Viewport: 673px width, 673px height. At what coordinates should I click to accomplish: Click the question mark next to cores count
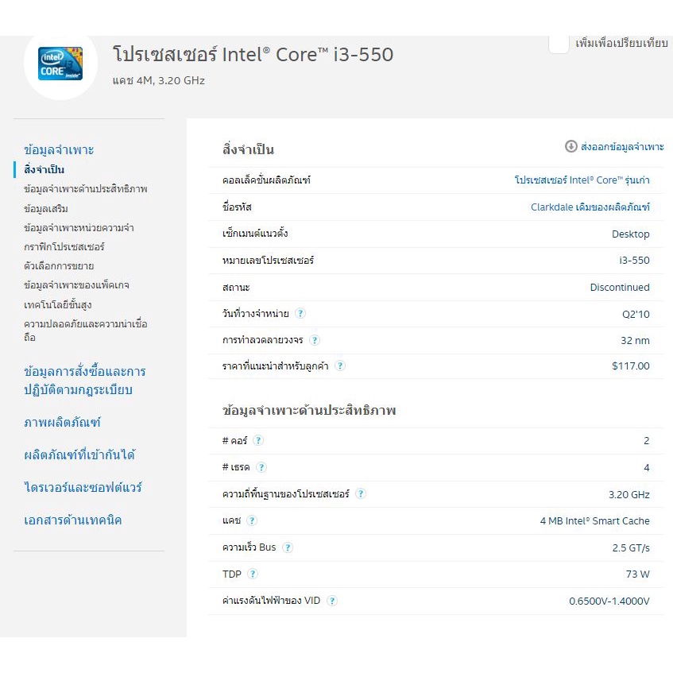(258, 441)
